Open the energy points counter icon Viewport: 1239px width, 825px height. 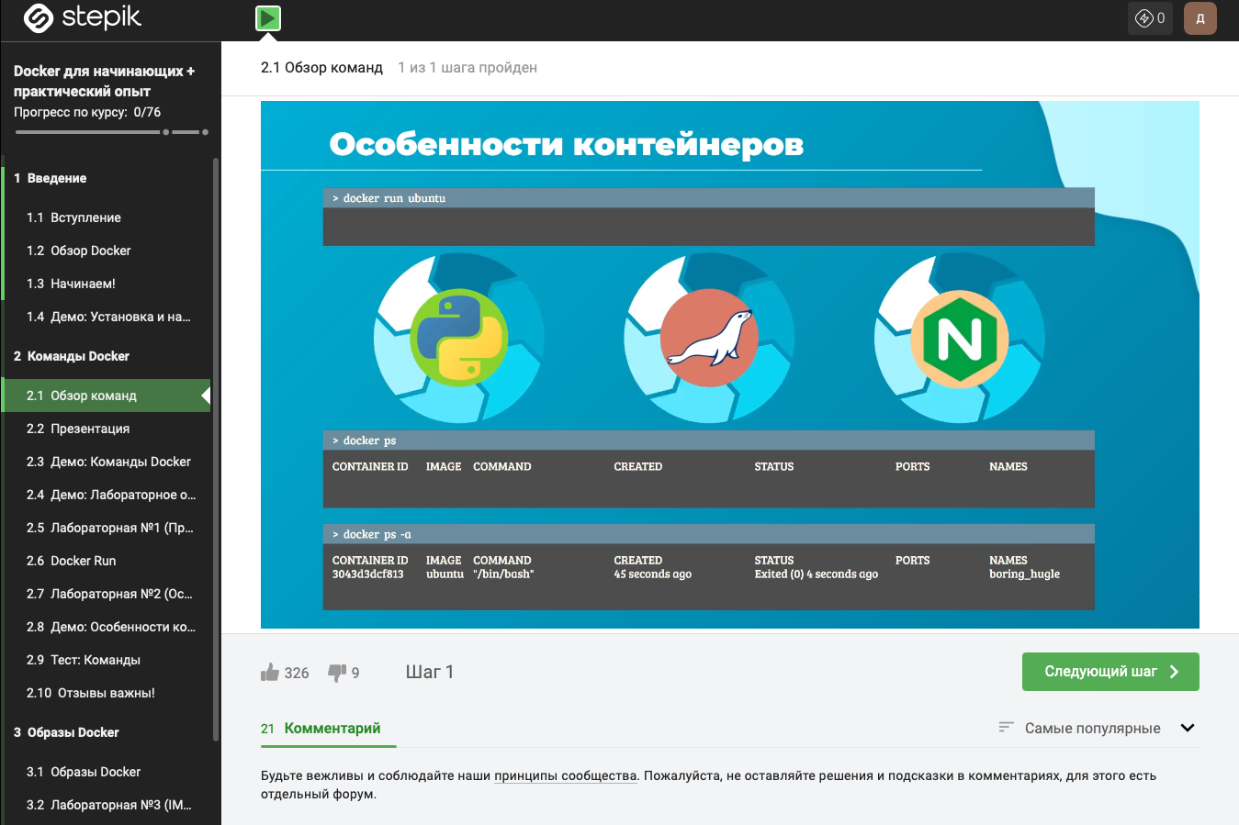(1150, 18)
